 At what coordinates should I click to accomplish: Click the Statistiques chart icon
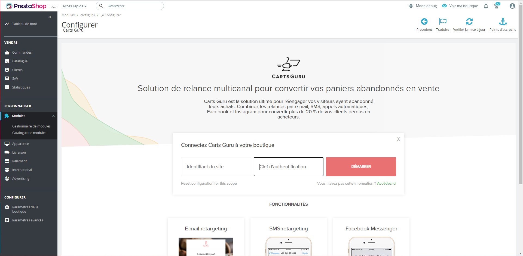tap(7, 87)
